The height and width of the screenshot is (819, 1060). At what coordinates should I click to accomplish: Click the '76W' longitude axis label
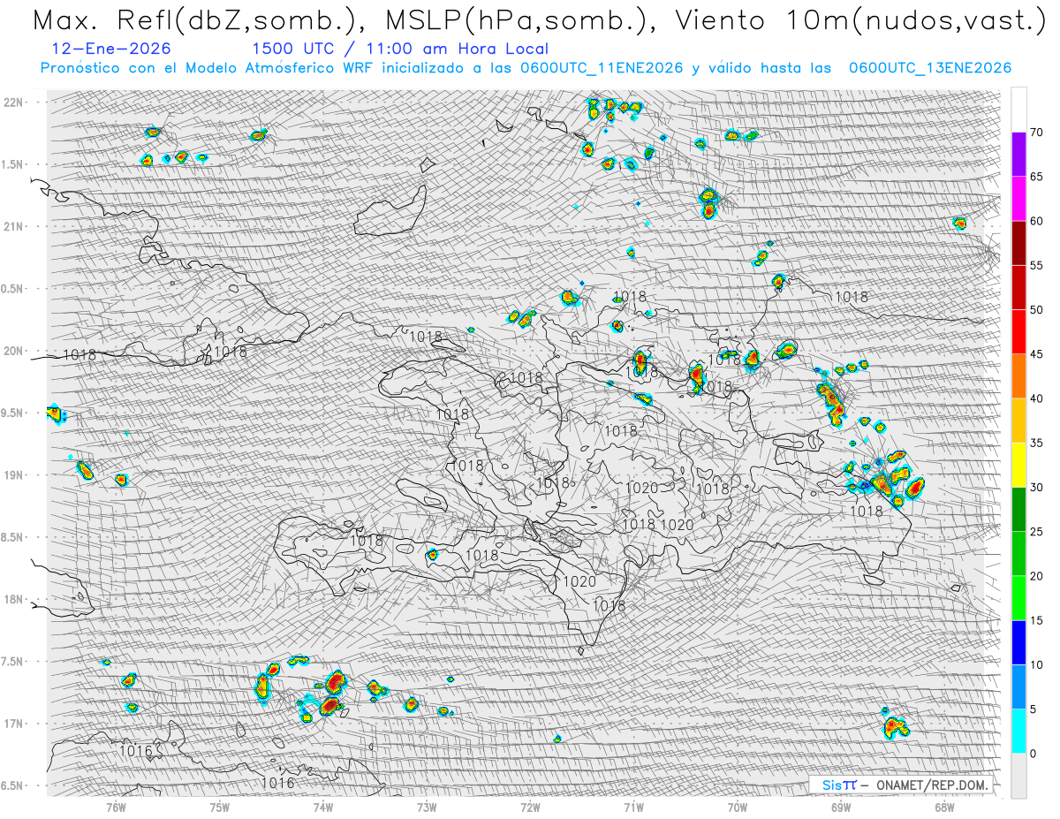pyautogui.click(x=116, y=808)
